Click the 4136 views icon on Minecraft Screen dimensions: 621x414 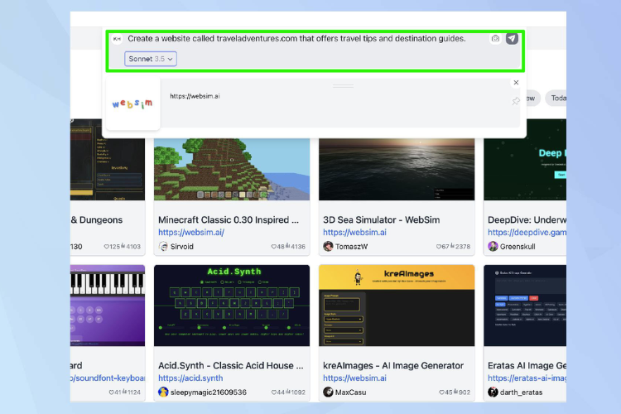click(x=288, y=246)
